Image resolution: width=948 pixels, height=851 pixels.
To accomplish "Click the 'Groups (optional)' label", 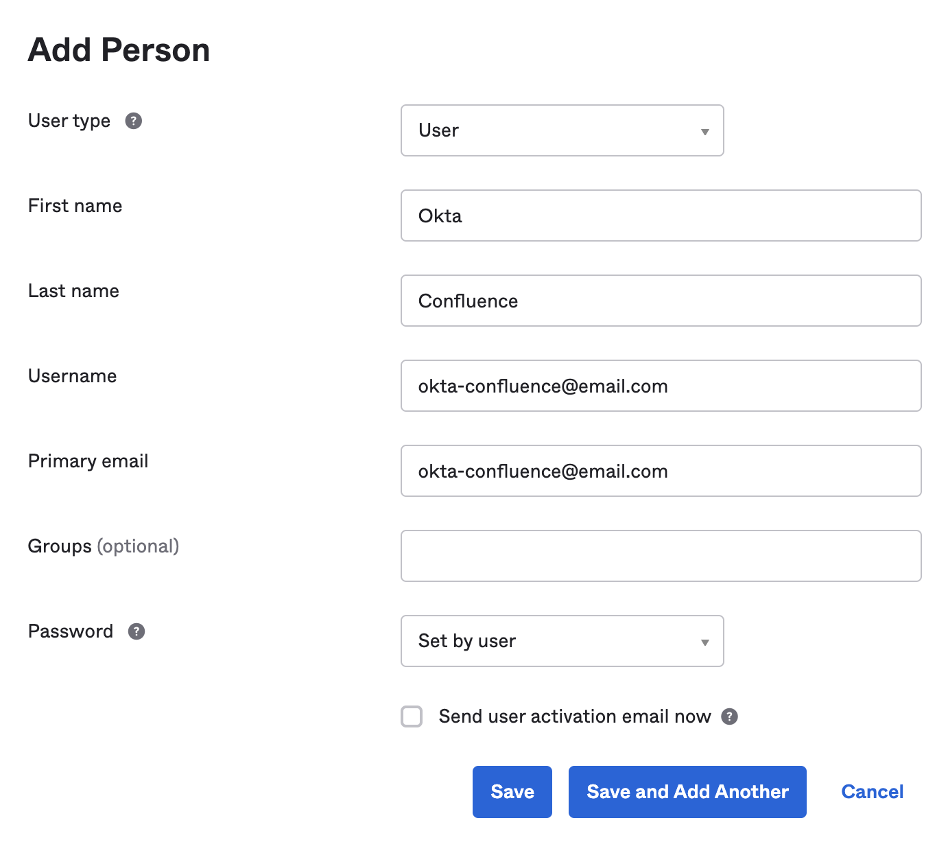I will (104, 546).
